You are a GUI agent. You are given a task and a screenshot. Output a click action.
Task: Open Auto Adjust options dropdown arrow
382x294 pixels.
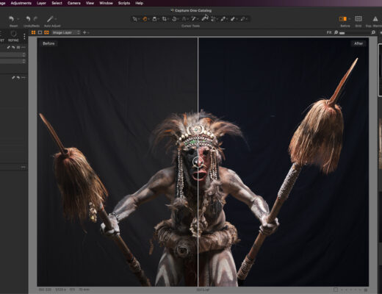56,19
